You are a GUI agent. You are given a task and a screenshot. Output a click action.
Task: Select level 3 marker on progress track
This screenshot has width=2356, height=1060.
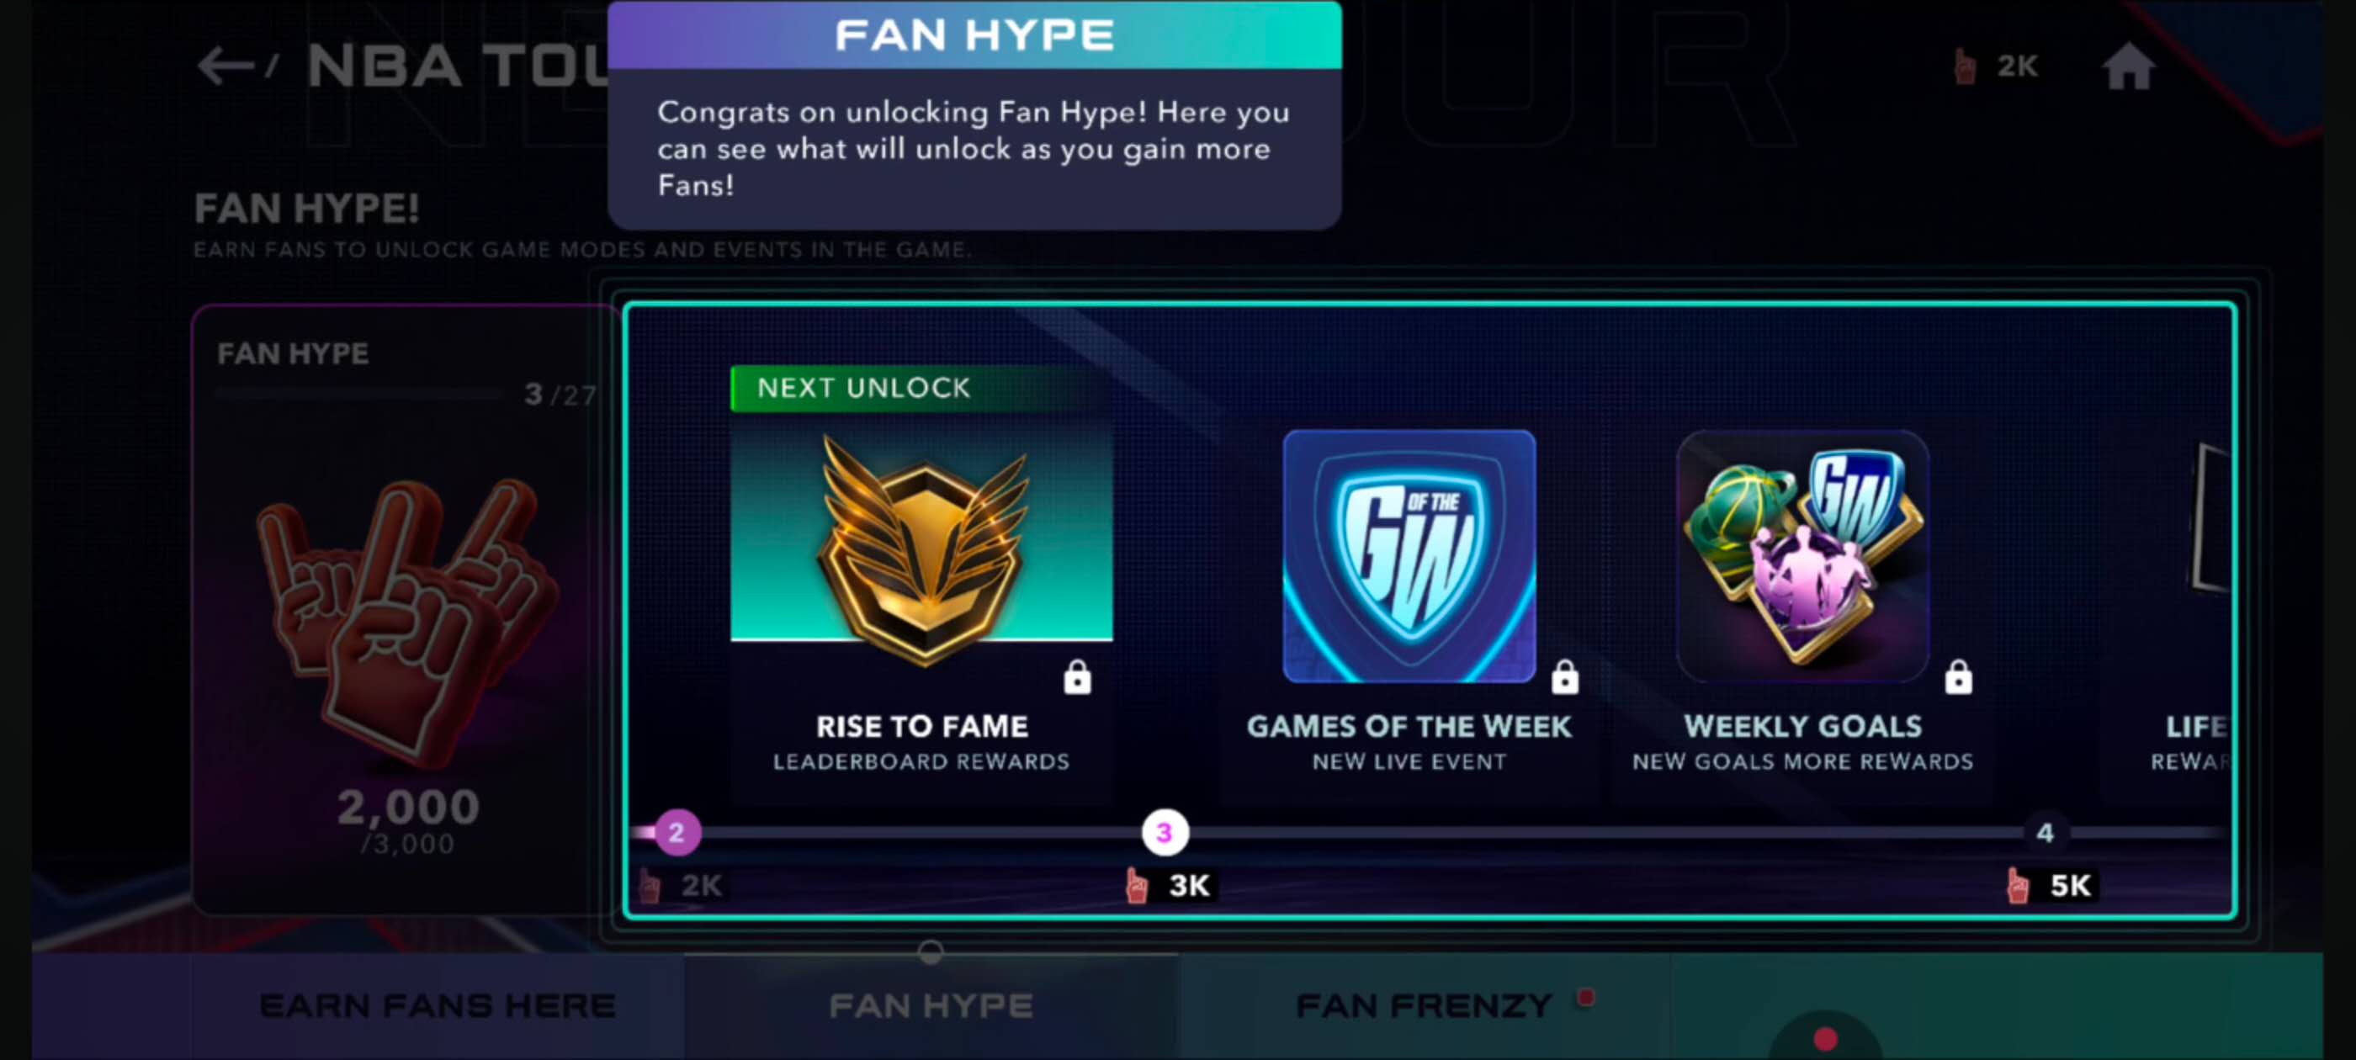click(x=1165, y=833)
